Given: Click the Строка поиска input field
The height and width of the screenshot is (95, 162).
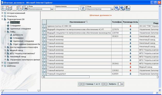Looking at the screenshot, I should pos(67,9).
